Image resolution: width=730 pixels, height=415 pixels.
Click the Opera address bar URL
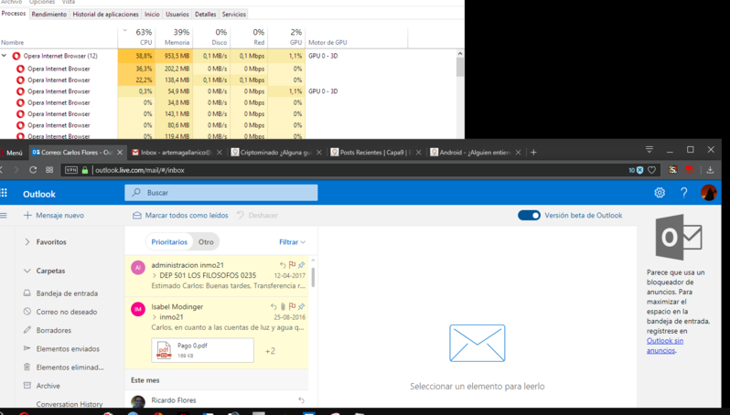(x=140, y=170)
